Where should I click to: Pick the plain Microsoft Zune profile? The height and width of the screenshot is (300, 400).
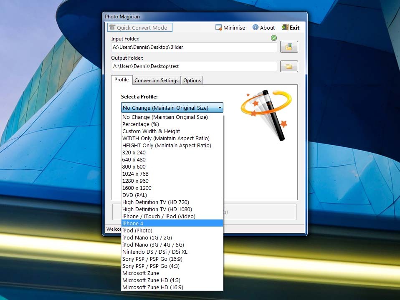click(172, 273)
